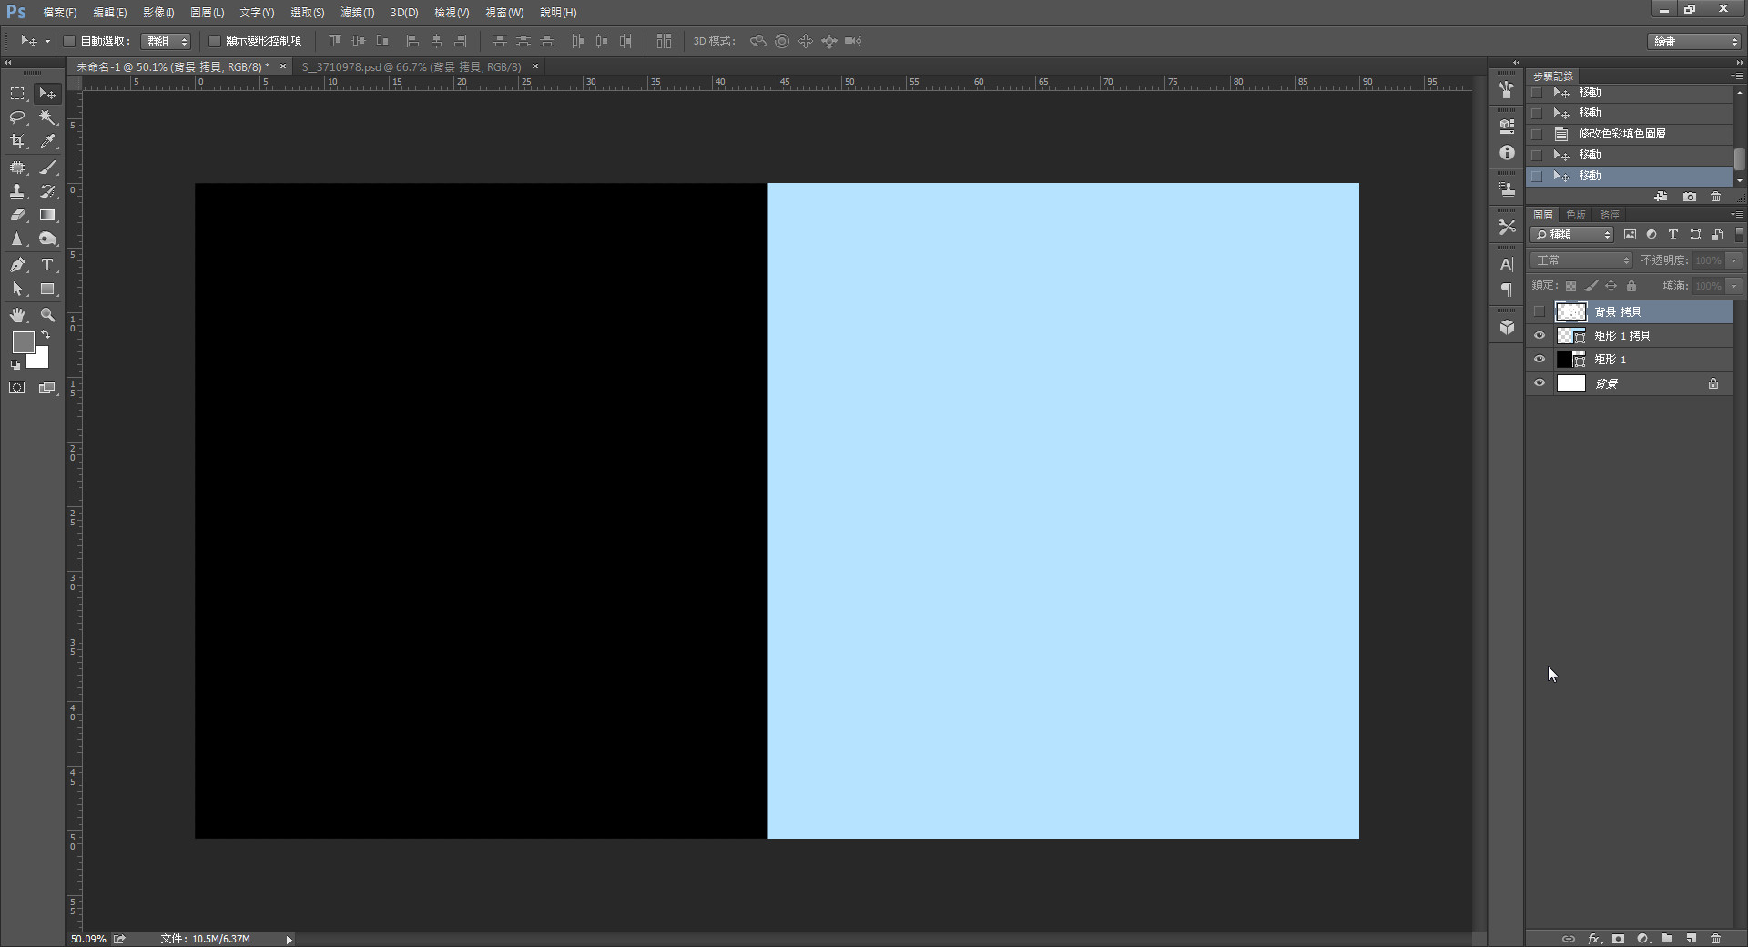The height and width of the screenshot is (947, 1748).
Task: Enable the 自動選取 checkbox
Action: click(69, 41)
